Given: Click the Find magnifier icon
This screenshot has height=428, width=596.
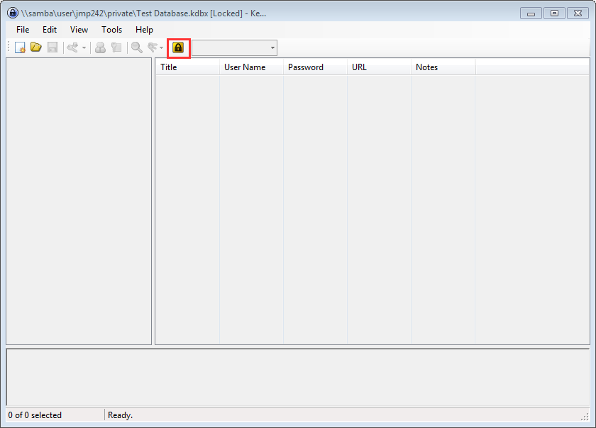Looking at the screenshot, I should tap(136, 47).
